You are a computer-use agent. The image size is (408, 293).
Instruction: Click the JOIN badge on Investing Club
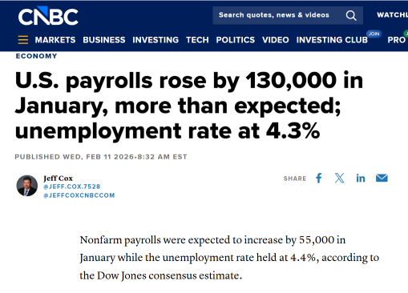(374, 34)
